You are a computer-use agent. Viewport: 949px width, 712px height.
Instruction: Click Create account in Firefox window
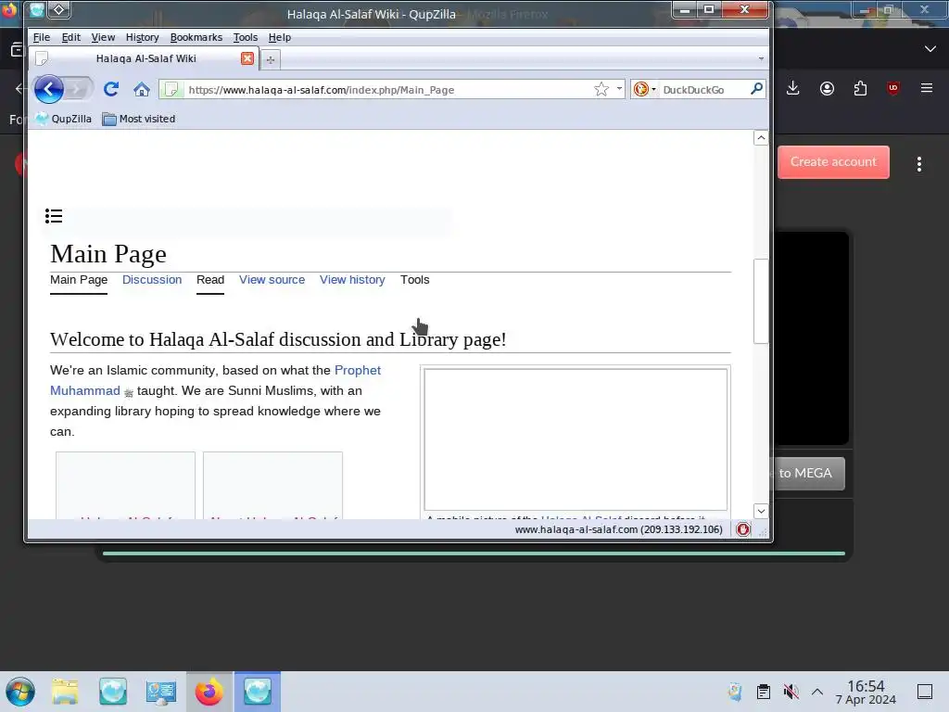(833, 161)
